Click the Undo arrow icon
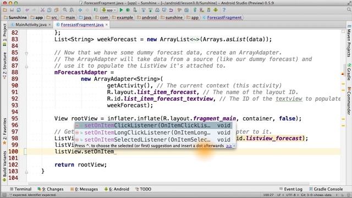 coord(27,10)
